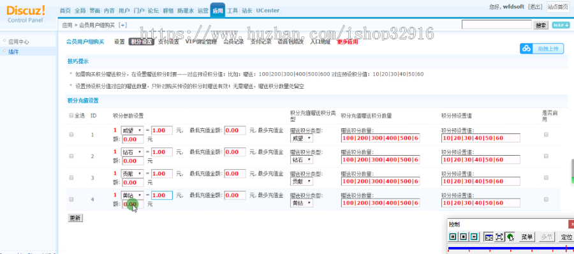The image size is (574, 254).
Task: Click the stop icon in the 控制 window
Action: [464, 237]
